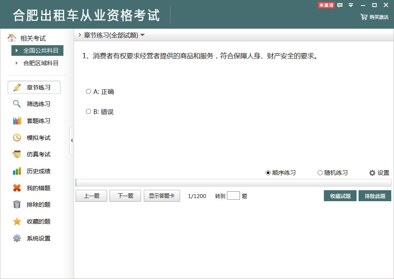Expand the 合肥区域科目 tree item
Screen dimensions: 394x279
[x=17, y=63]
